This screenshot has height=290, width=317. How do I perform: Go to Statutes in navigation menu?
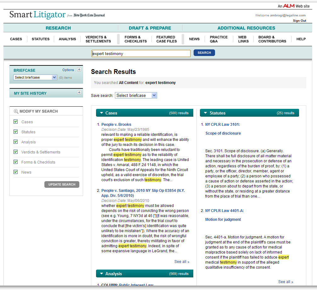coord(41,39)
